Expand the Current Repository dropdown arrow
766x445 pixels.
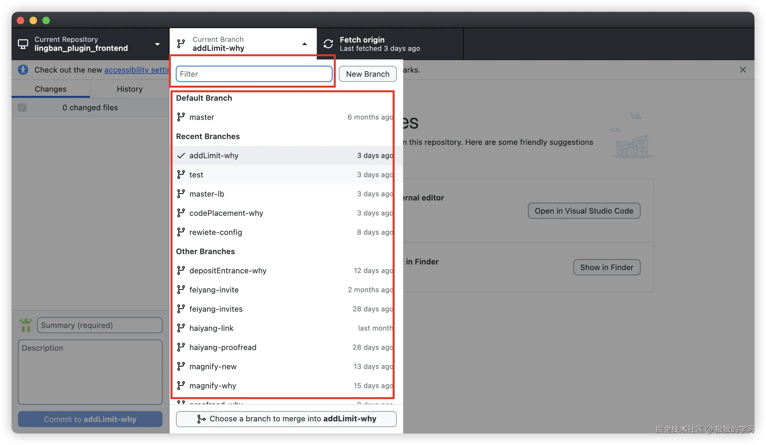157,44
